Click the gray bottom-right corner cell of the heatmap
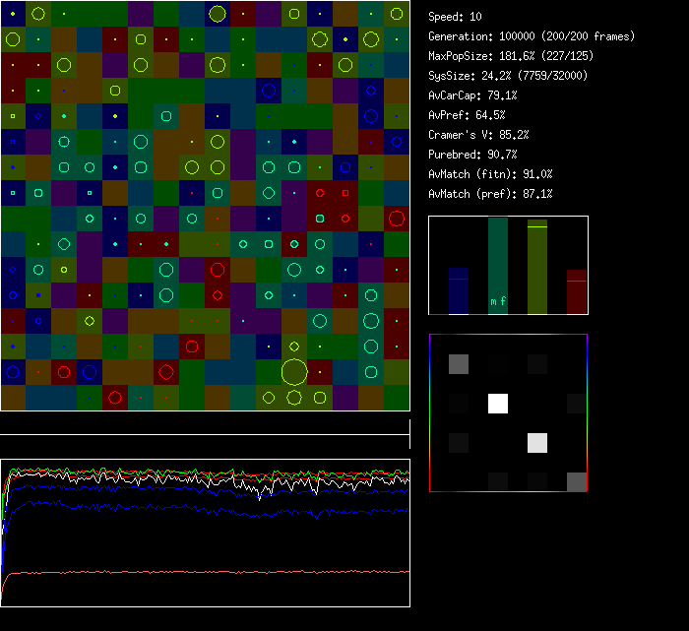This screenshot has height=631, width=689. tap(577, 481)
